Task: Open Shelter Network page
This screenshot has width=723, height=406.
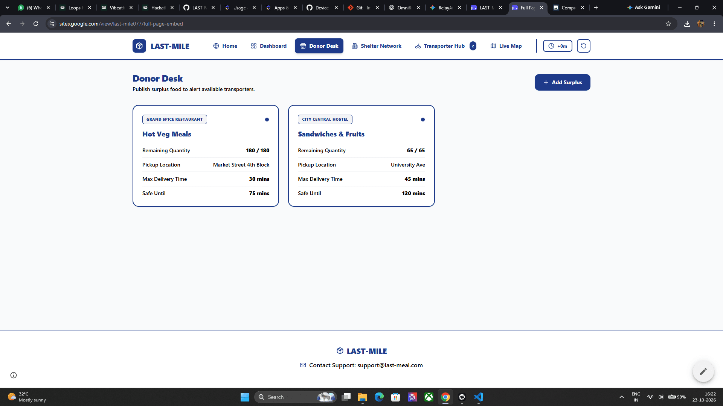Action: pos(377,46)
